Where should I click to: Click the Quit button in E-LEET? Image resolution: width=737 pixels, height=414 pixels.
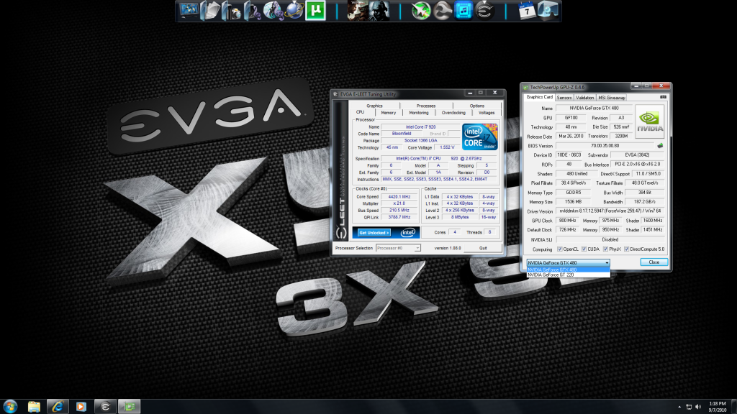pos(483,248)
